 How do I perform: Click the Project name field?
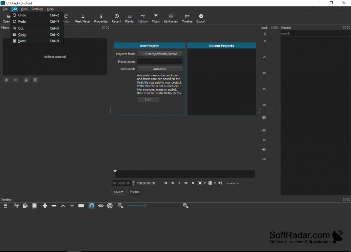pos(160,62)
